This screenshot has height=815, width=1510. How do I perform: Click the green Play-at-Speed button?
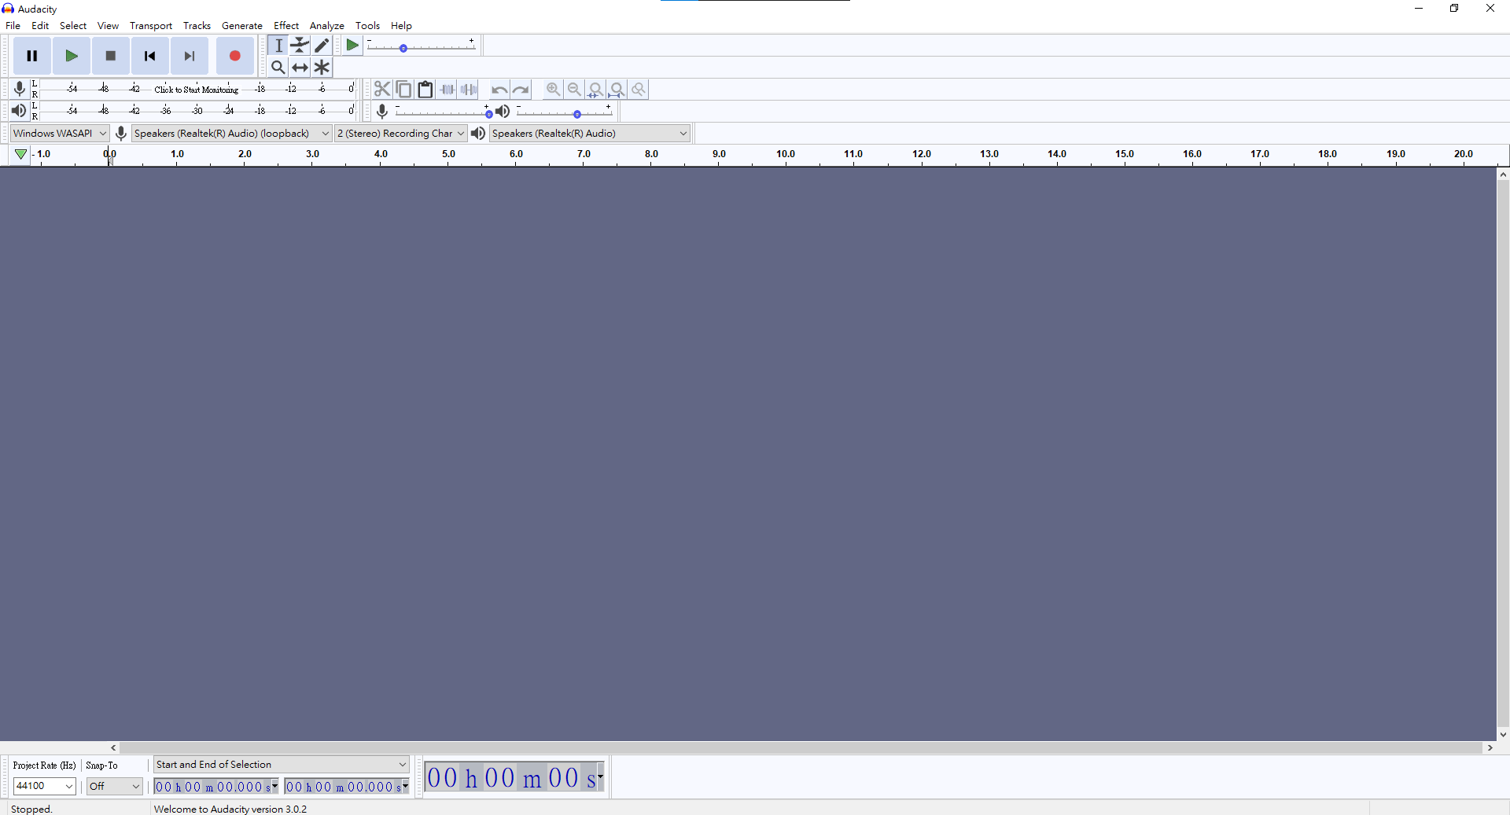click(x=352, y=46)
